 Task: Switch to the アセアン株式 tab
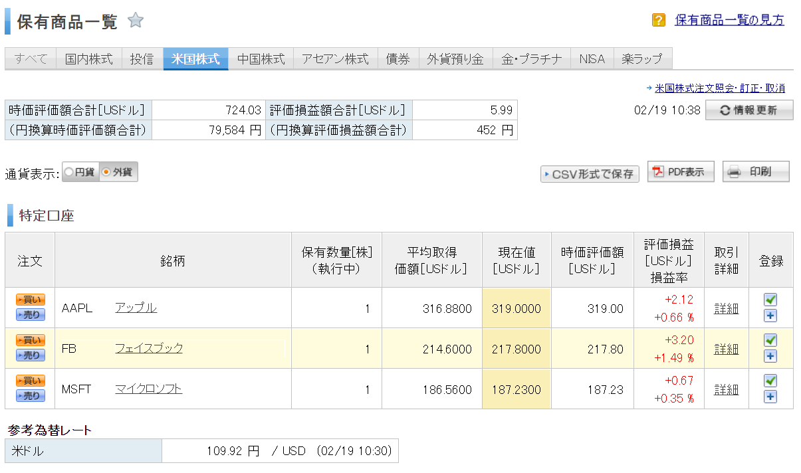(335, 59)
